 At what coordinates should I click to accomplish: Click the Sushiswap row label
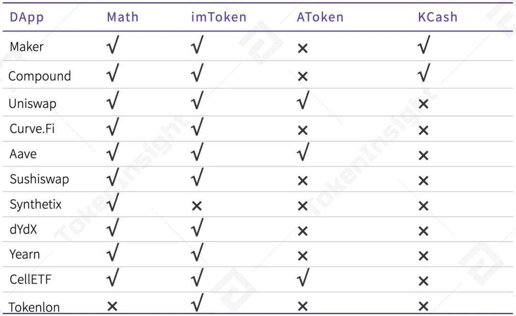click(39, 179)
